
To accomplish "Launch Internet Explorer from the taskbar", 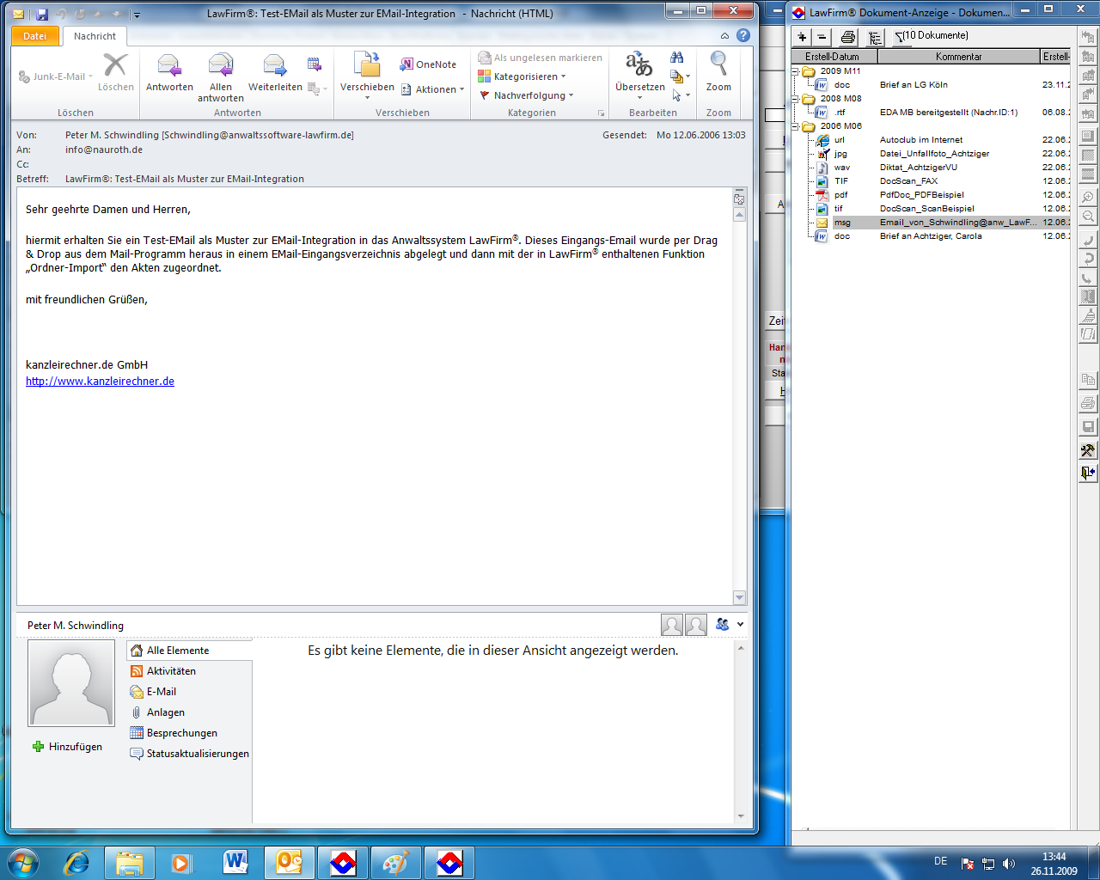I will pyautogui.click(x=76, y=862).
